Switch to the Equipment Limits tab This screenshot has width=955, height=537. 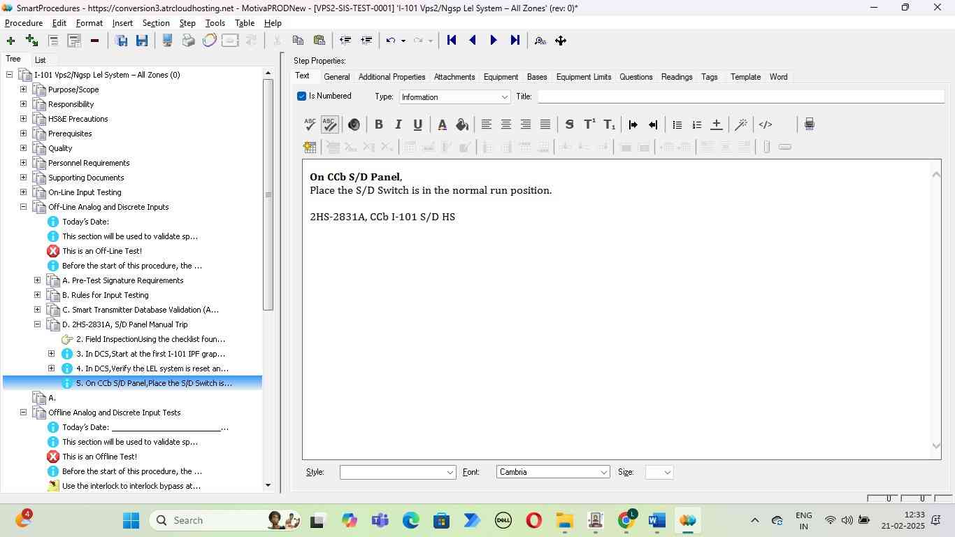coord(584,77)
